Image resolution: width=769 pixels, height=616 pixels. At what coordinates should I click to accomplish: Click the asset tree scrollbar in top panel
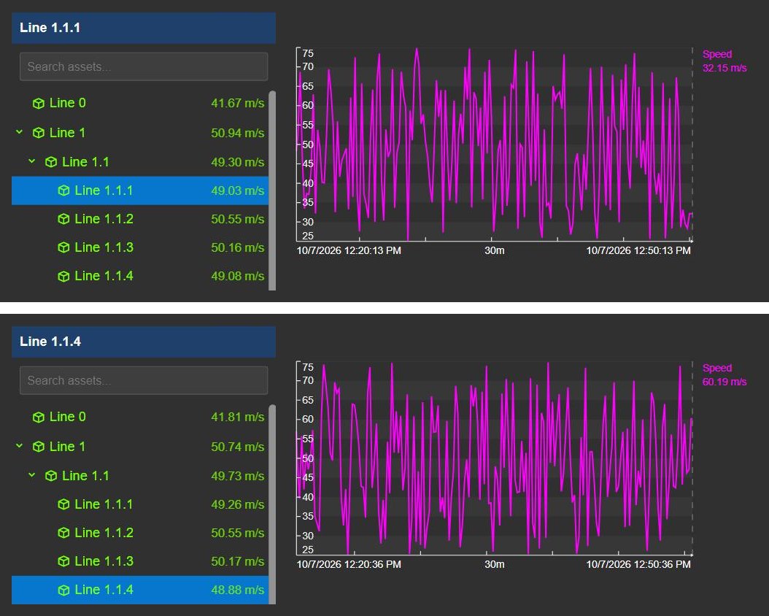(x=272, y=190)
